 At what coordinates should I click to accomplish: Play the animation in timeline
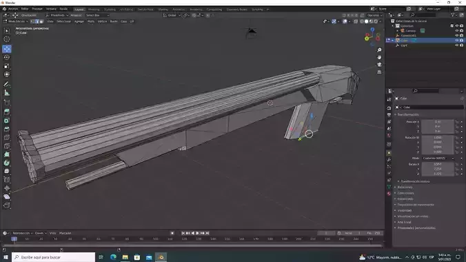[197, 233]
